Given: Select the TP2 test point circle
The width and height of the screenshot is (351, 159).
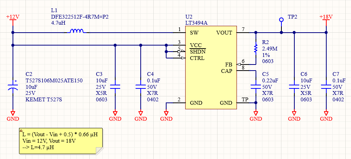Looking at the screenshot, I should (x=281, y=20).
